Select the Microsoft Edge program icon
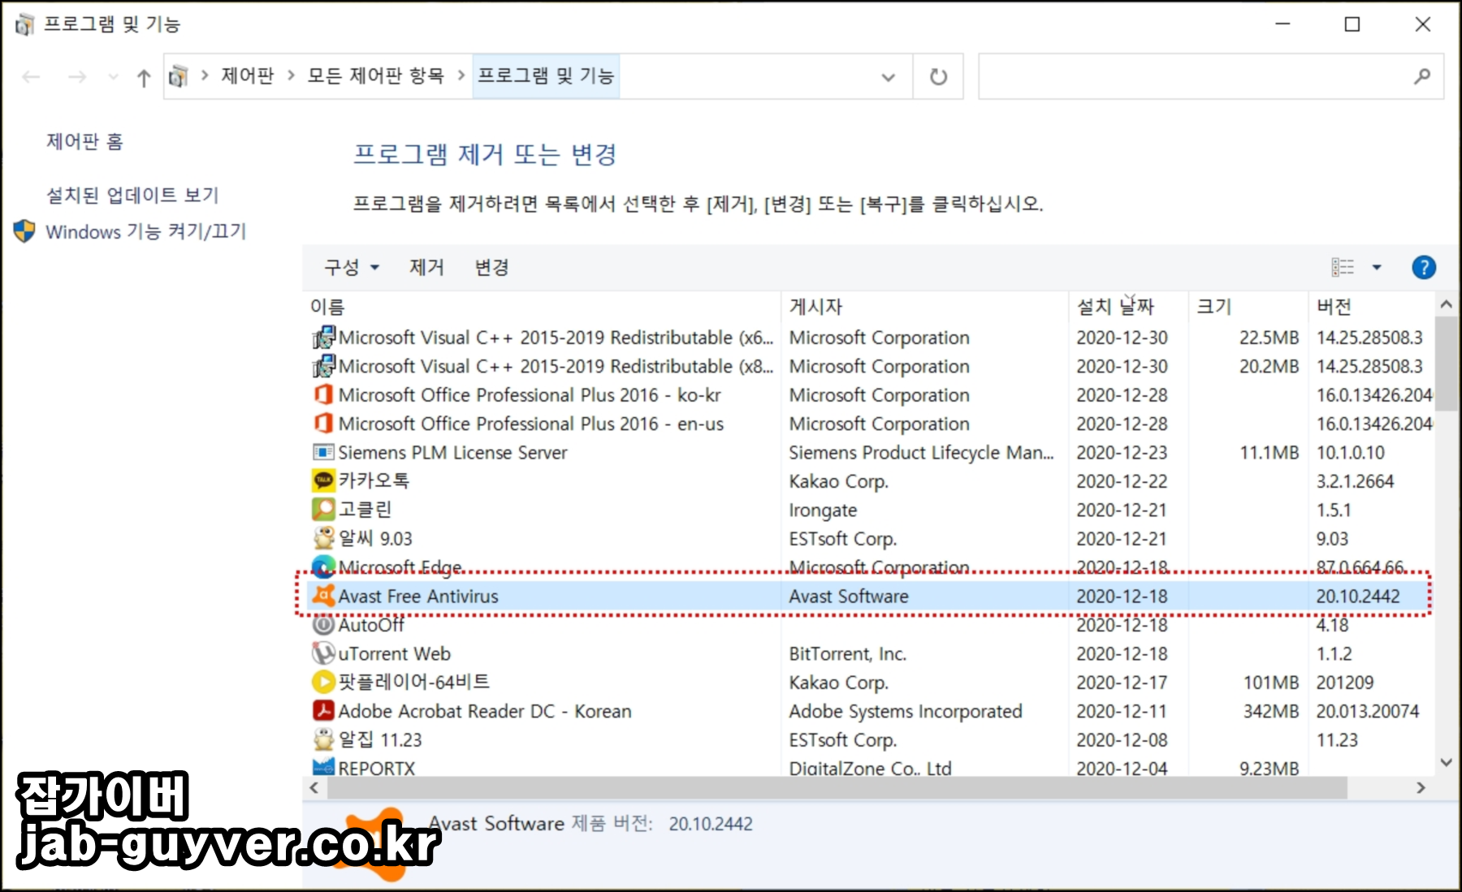This screenshot has width=1462, height=892. point(323,566)
